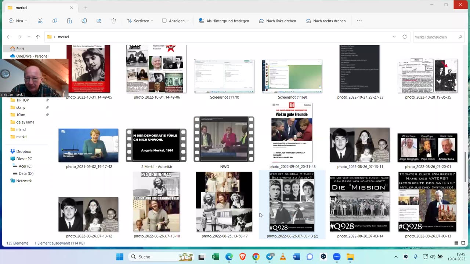Screen dimensions: 470x264
Task: Click the Share icon in toolbar
Action: tap(99, 21)
